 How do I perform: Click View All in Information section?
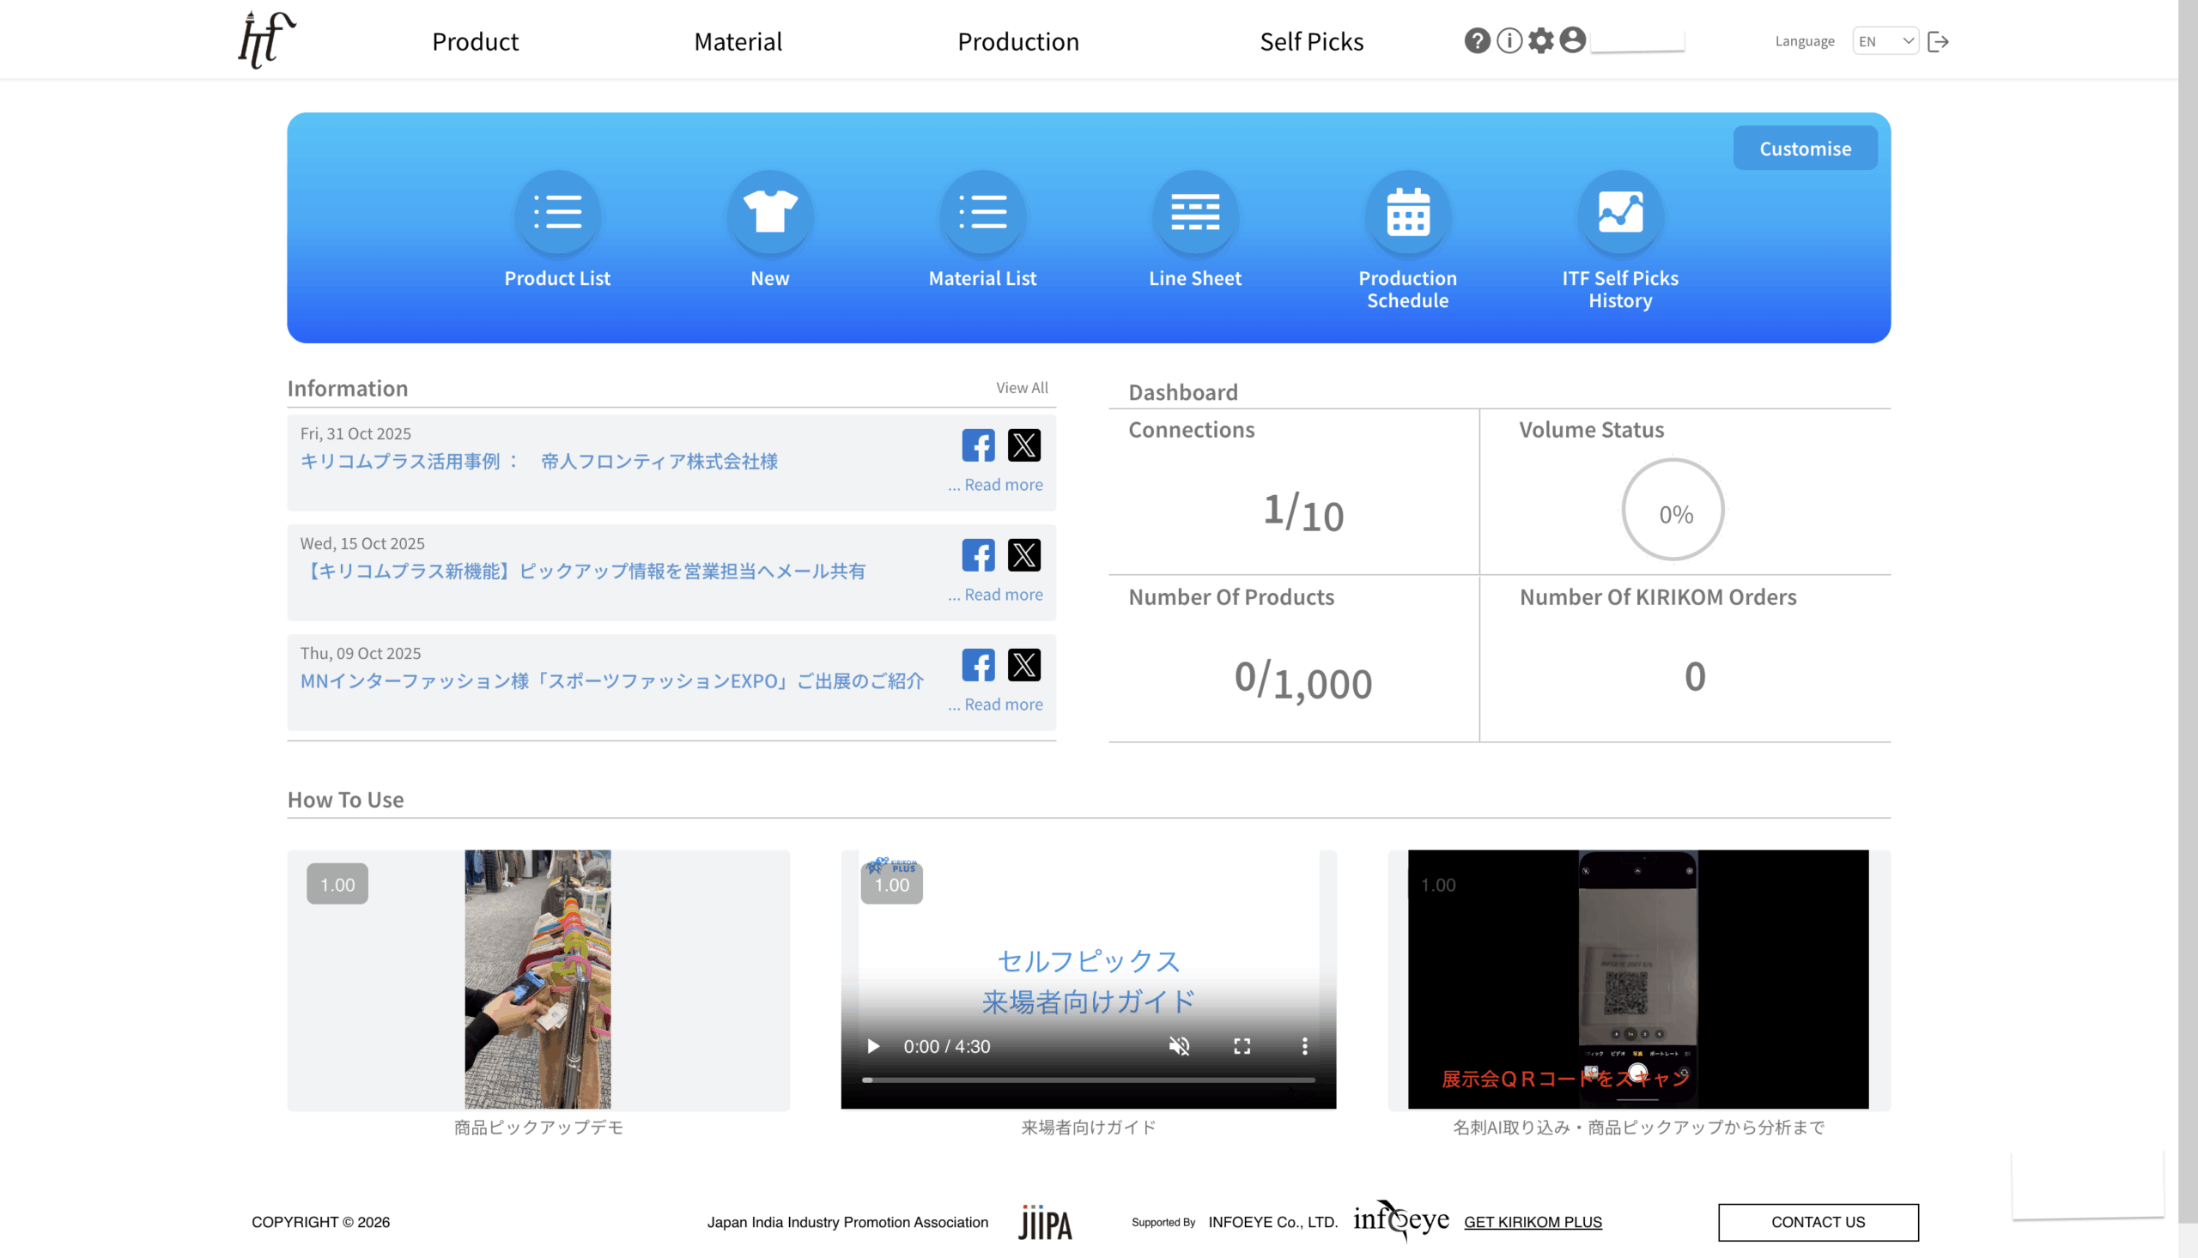click(x=1022, y=388)
